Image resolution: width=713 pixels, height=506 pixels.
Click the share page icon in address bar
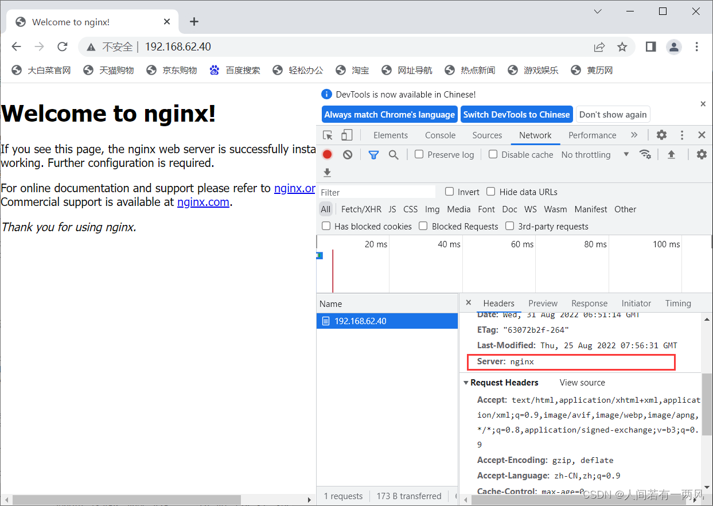[599, 46]
